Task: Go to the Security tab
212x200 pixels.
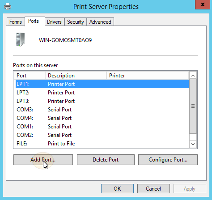Action: pos(76,22)
